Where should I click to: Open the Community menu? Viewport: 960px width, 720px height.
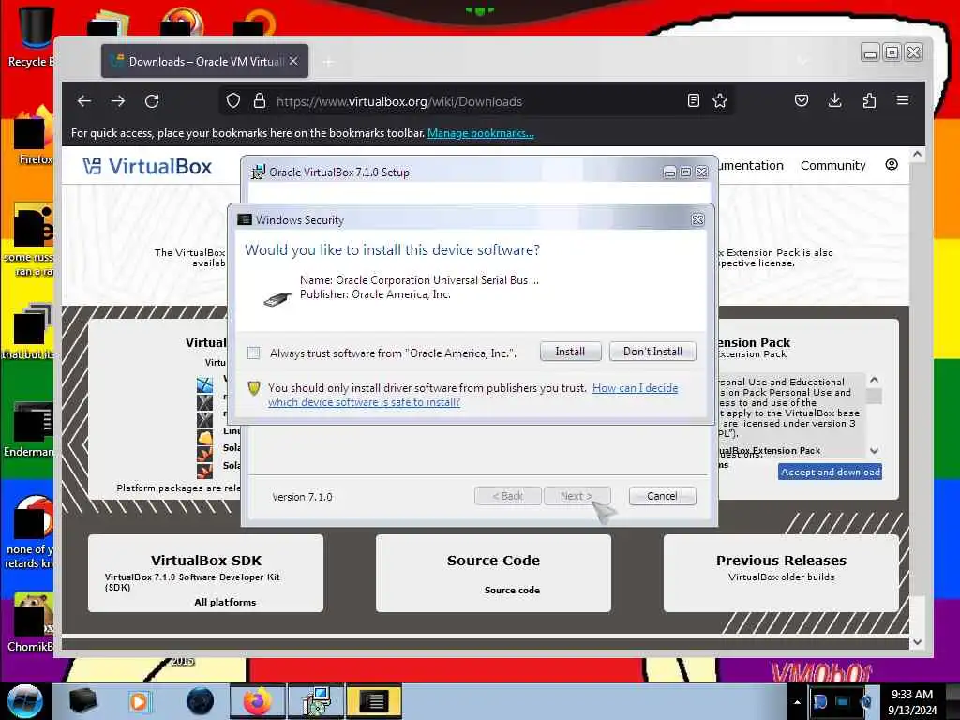pyautogui.click(x=832, y=165)
